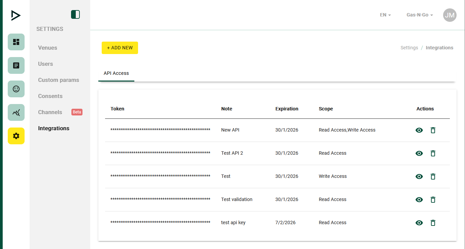Click the 7/2/2026 expiration date

[286, 222]
